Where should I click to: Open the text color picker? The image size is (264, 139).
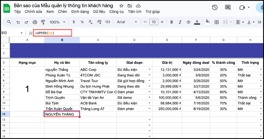(197, 22)
